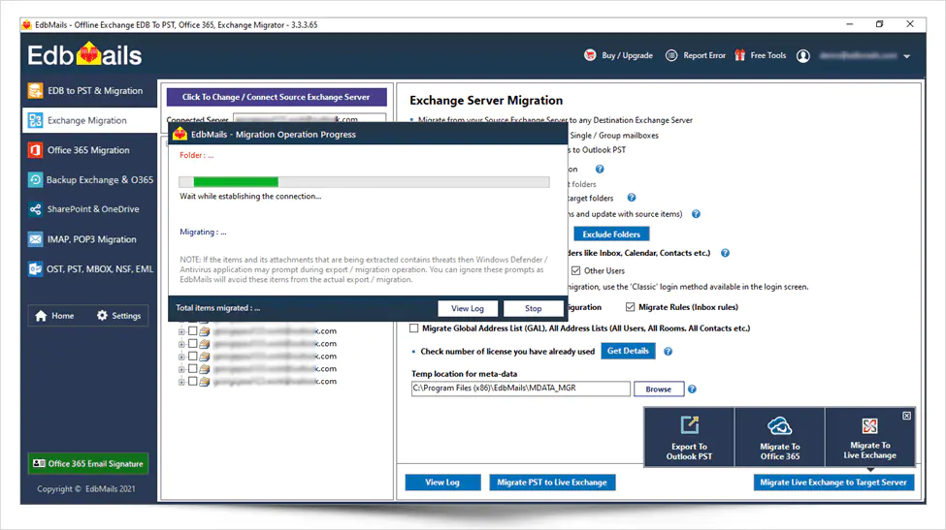Viewport: 946px width, 530px height.
Task: Click the green migration progress bar
Action: (236, 182)
